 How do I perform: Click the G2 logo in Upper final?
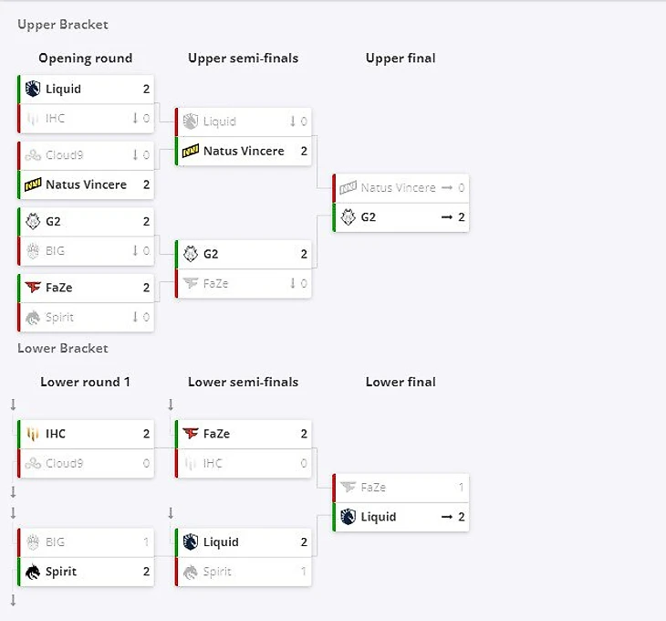(348, 217)
